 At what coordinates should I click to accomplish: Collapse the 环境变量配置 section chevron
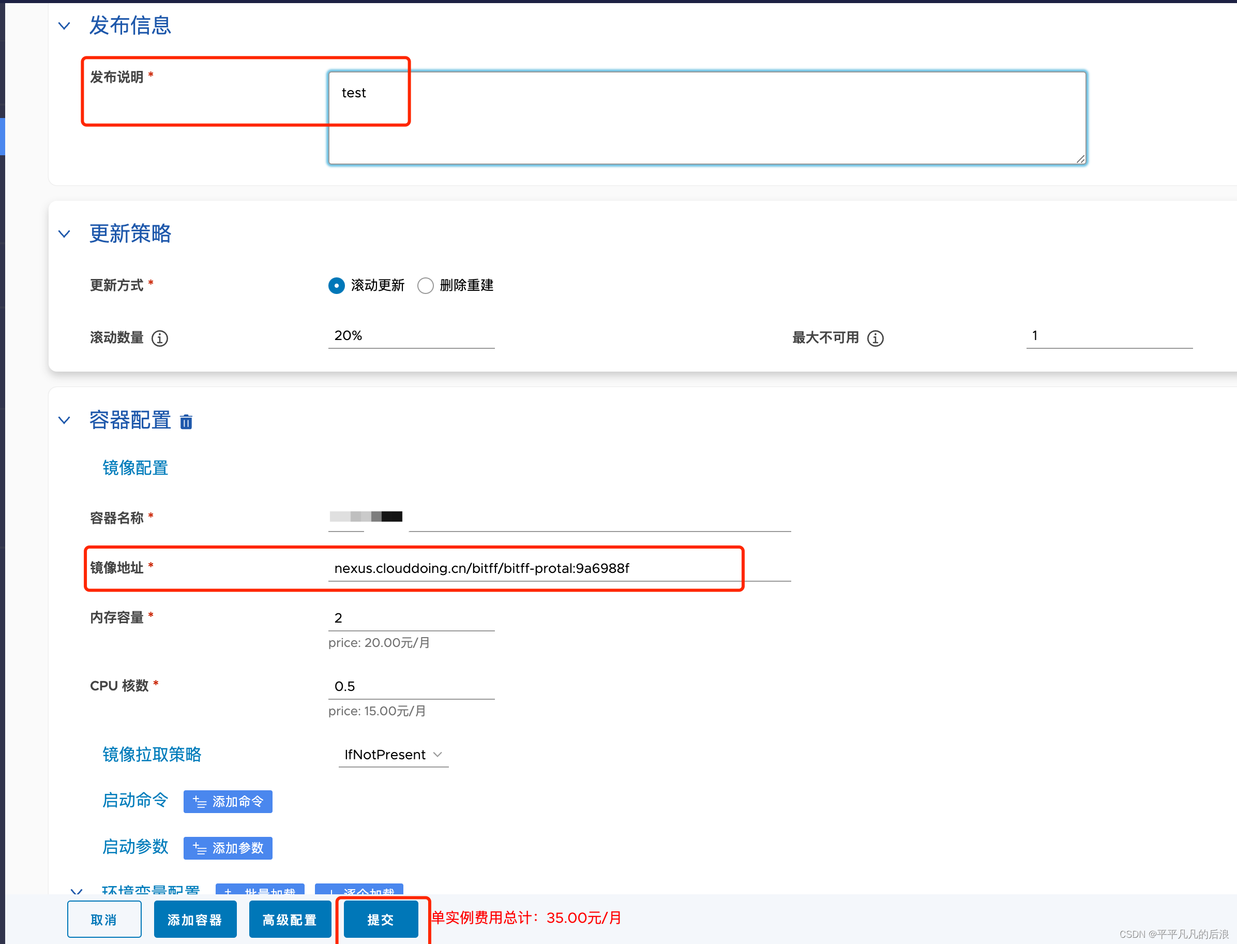(x=77, y=891)
